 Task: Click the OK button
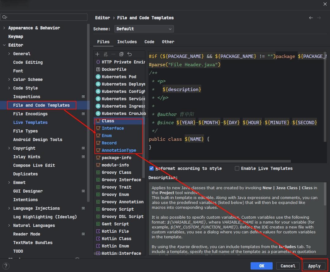262,266
